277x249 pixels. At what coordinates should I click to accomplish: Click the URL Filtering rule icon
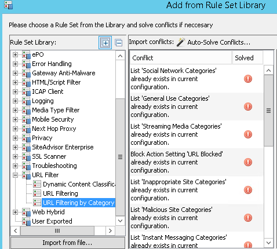click(37, 193)
